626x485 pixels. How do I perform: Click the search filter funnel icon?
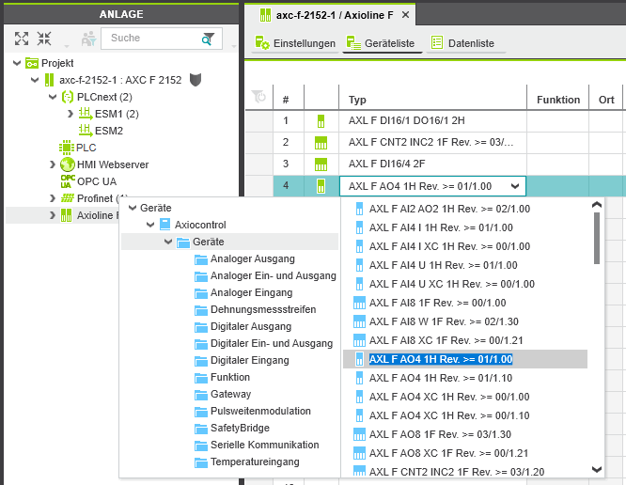coord(208,39)
